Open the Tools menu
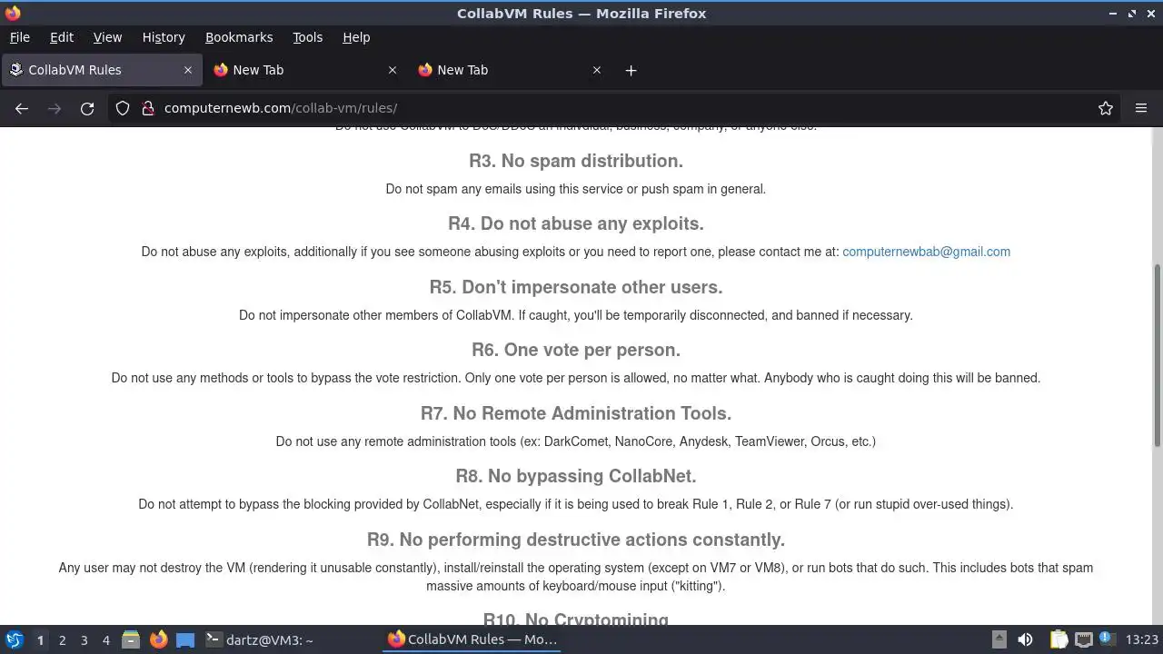Screen dimensions: 1163x654 click(x=307, y=37)
